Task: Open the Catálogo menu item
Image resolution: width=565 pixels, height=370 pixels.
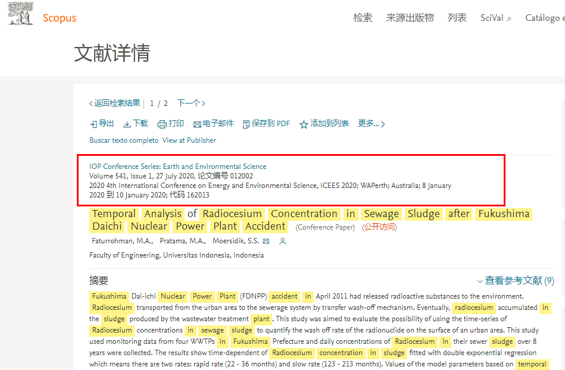Action: tap(545, 18)
